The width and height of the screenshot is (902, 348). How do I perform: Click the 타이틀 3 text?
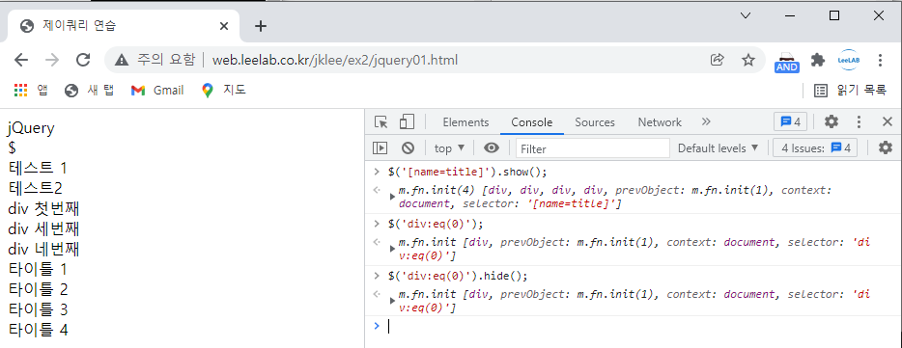point(38,310)
